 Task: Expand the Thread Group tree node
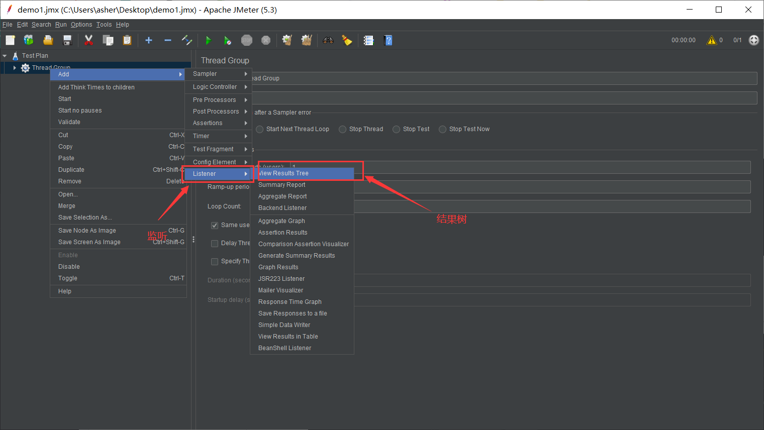point(15,68)
